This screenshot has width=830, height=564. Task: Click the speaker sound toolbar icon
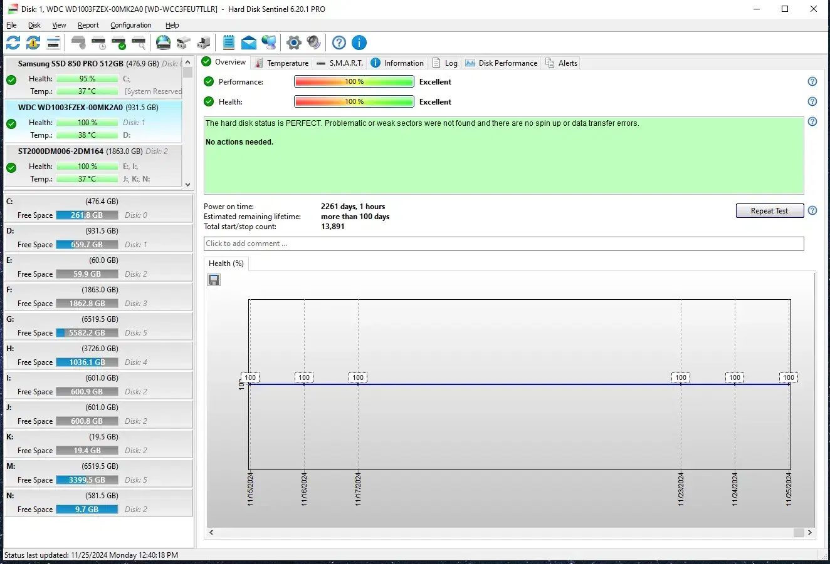313,43
